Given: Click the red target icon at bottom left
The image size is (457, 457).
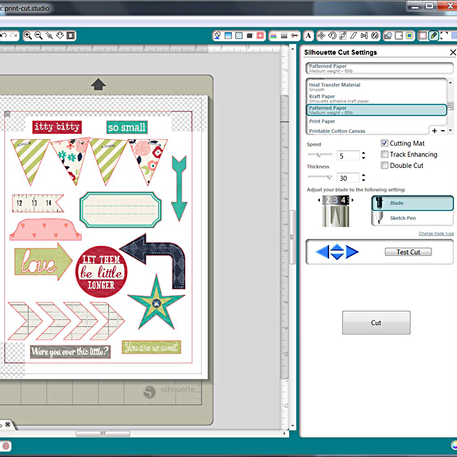Looking at the screenshot, I should point(6,446).
